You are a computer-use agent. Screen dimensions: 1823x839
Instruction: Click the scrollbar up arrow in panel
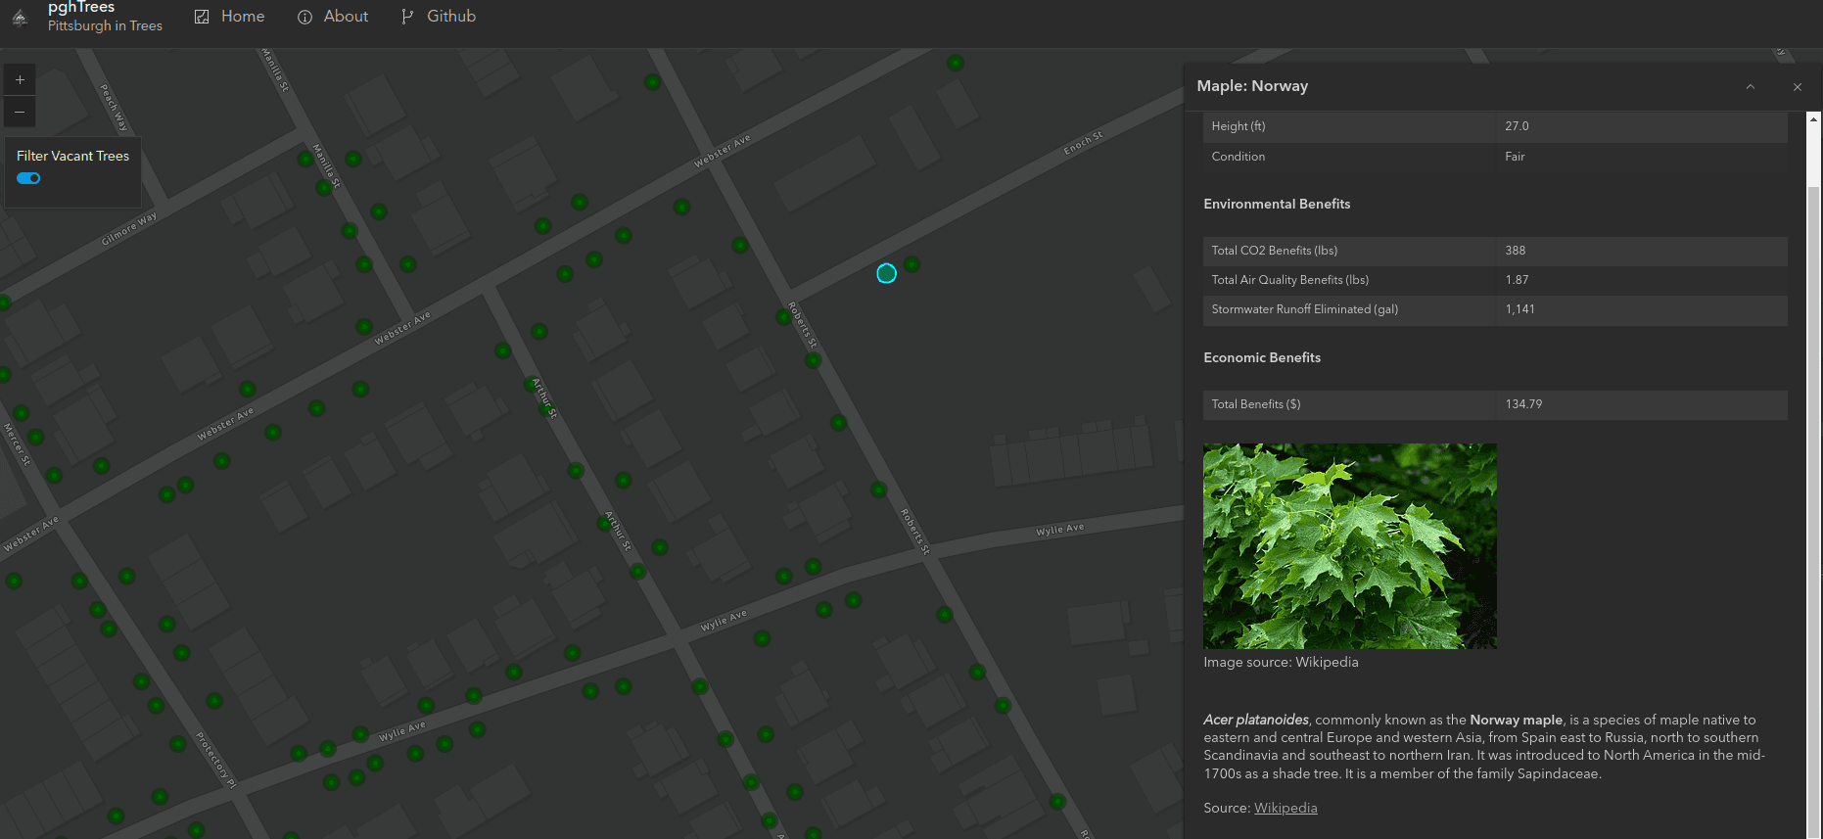pos(1813,119)
